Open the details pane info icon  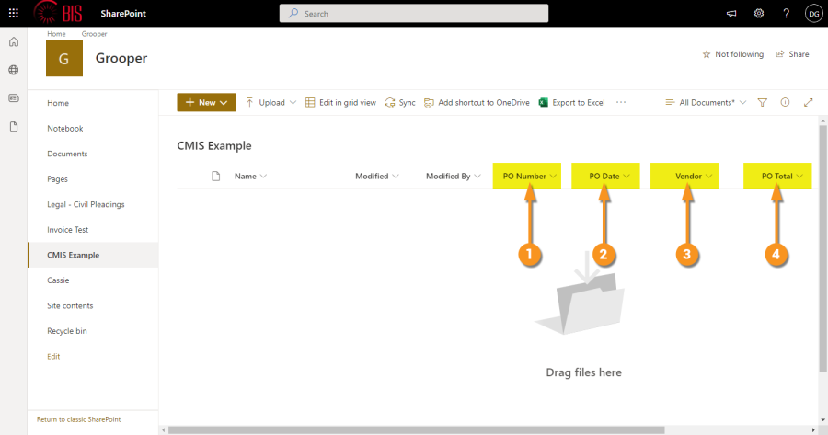tap(785, 103)
